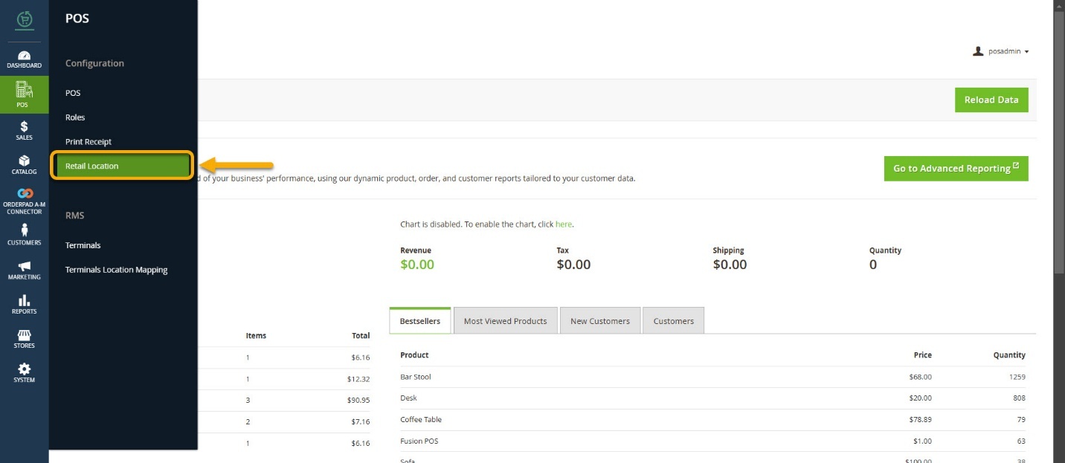
Task: Click the $12.32 order total cell
Action: (360, 379)
